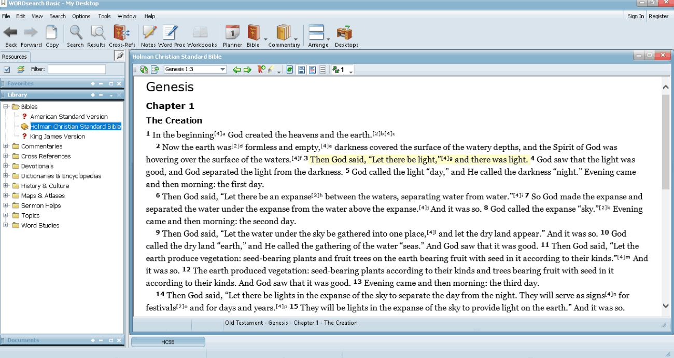Viewport: 674px width, 358px height.
Task: Click the scroll down arrow of Bible text
Action: [666, 306]
